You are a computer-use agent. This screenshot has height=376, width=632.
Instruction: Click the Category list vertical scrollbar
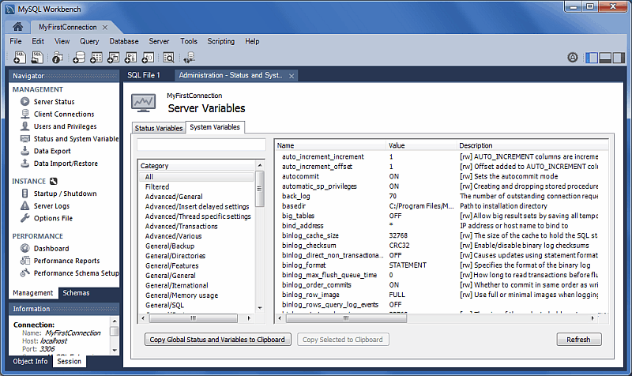click(x=260, y=190)
